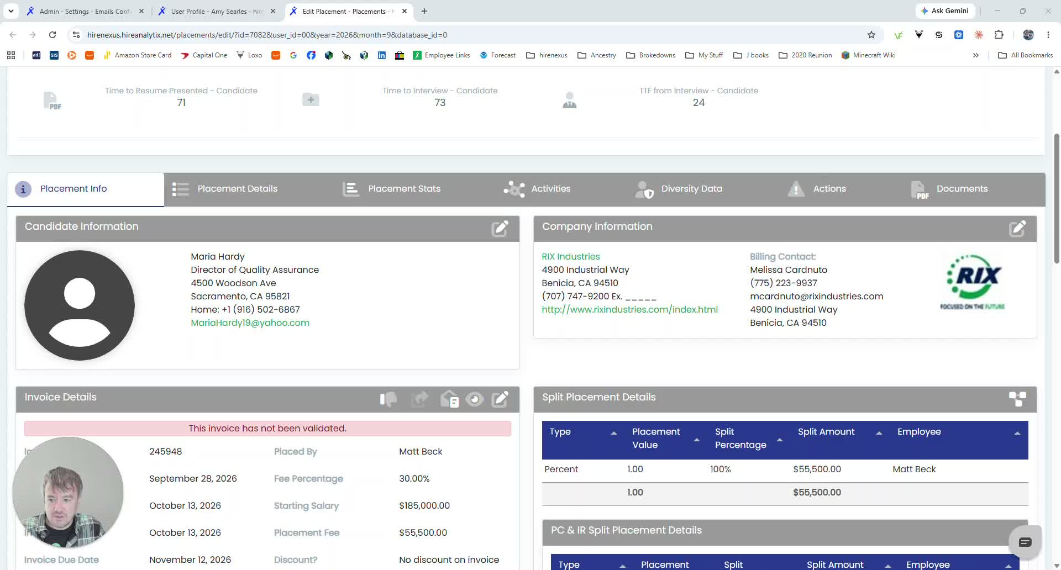Viewport: 1061px width, 570px height.
Task: Open the chat widget bubble
Action: tap(1025, 542)
